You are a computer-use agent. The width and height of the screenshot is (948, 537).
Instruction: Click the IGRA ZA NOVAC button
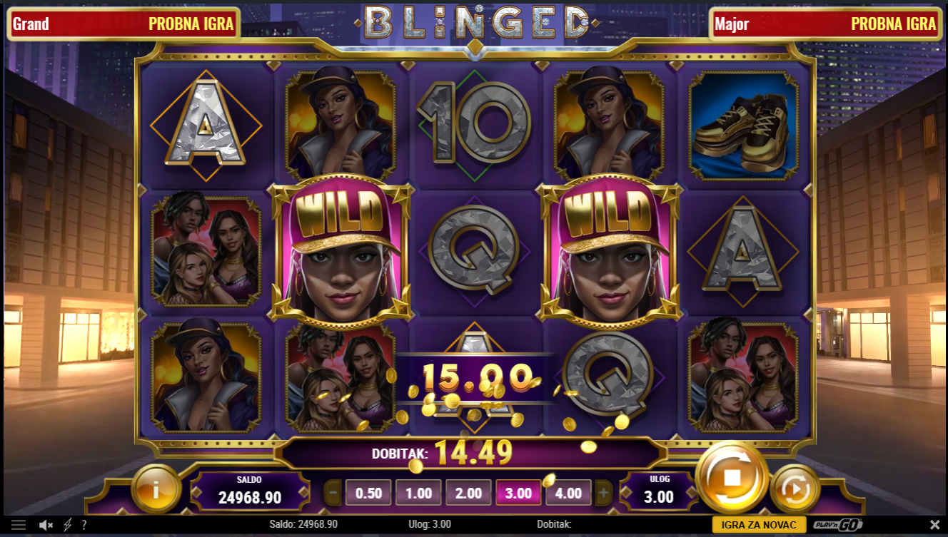tap(759, 525)
